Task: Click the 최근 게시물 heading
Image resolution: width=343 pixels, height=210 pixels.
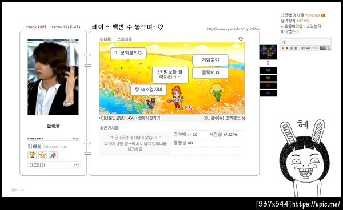Action: 109,128
